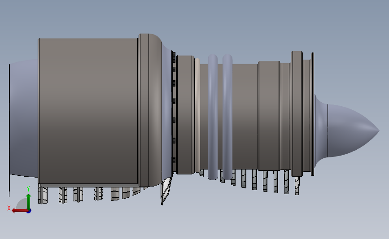Select the rounded blue-gray inlet lip at the engine front
The height and width of the screenshot is (239, 389).
tap(24, 118)
